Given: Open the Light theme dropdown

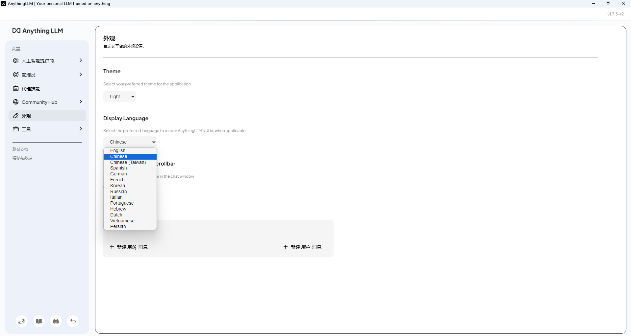Looking at the screenshot, I should (119, 97).
